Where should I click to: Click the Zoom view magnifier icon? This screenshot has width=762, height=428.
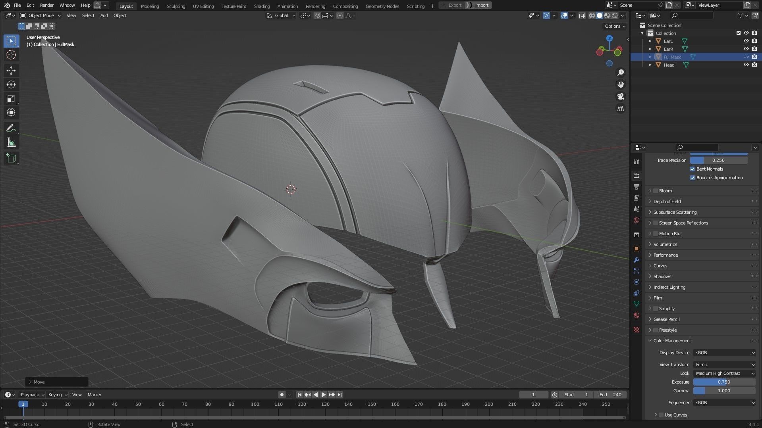point(620,73)
